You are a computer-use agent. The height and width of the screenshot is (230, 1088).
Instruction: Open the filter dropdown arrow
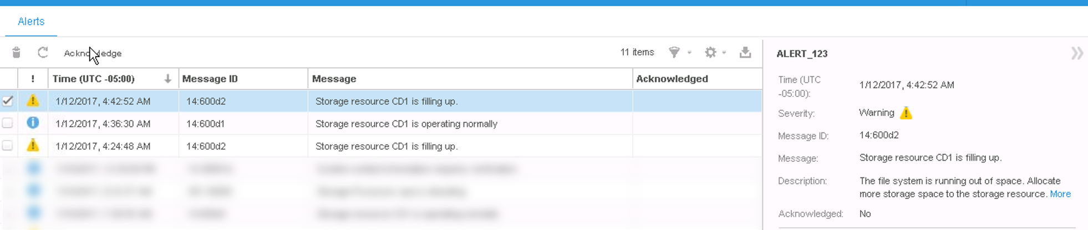point(689,53)
